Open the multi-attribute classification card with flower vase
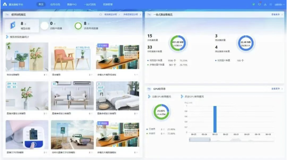The image size is (287, 160). point(27,96)
